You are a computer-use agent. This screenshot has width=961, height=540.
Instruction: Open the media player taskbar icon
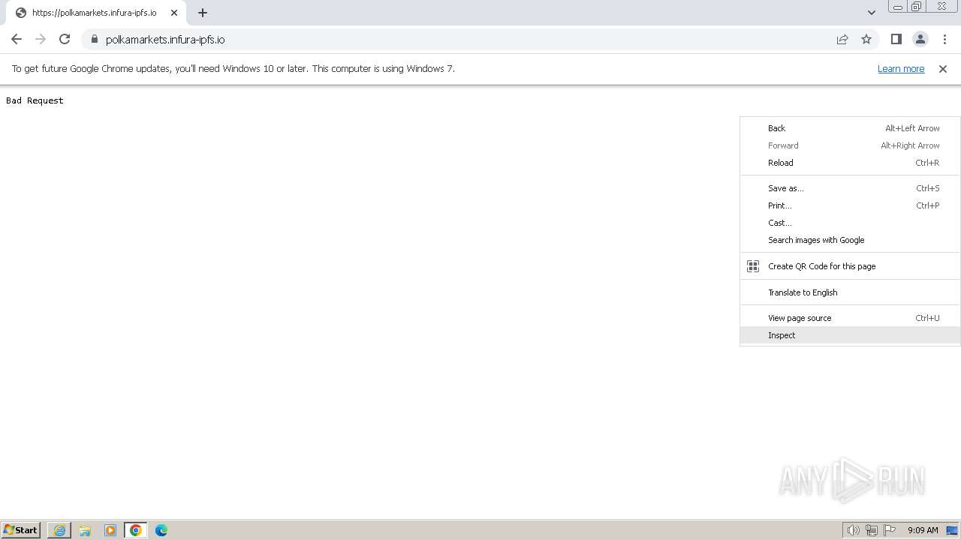click(110, 530)
